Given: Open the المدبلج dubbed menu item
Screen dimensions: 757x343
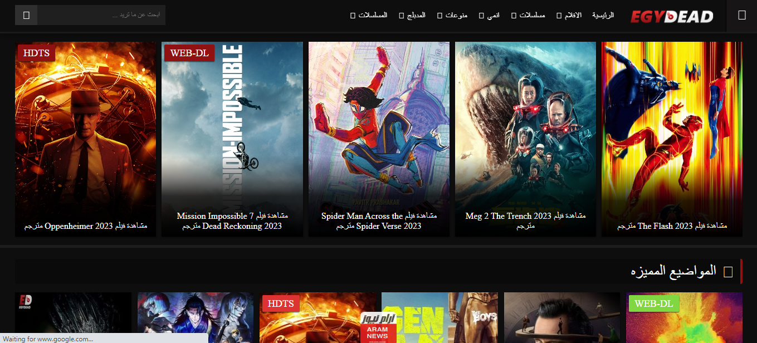Looking at the screenshot, I should 416,15.
